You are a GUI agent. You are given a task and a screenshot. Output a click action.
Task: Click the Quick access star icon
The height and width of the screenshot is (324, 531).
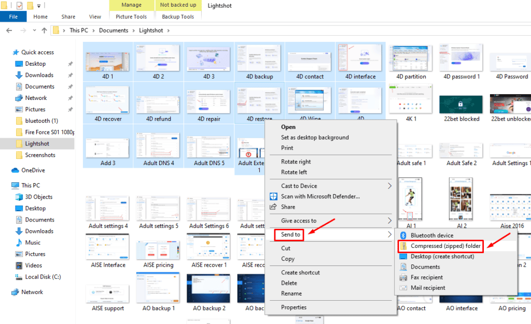click(16, 52)
